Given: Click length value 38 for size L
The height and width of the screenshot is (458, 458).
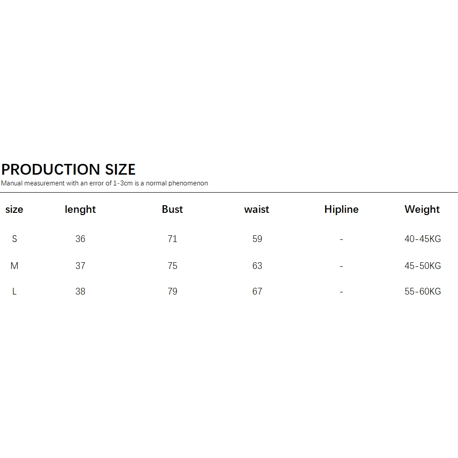Looking at the screenshot, I should [80, 291].
